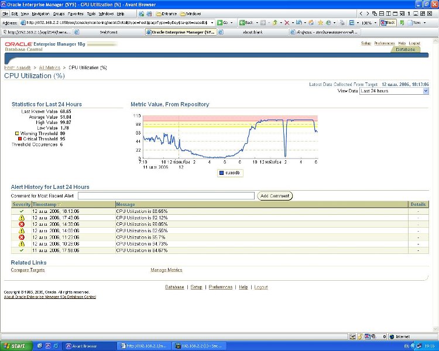Open the stop button dropdown arrow
Image resolution: width=439 pixels, height=351 pixels.
pyautogui.click(x=293, y=23)
